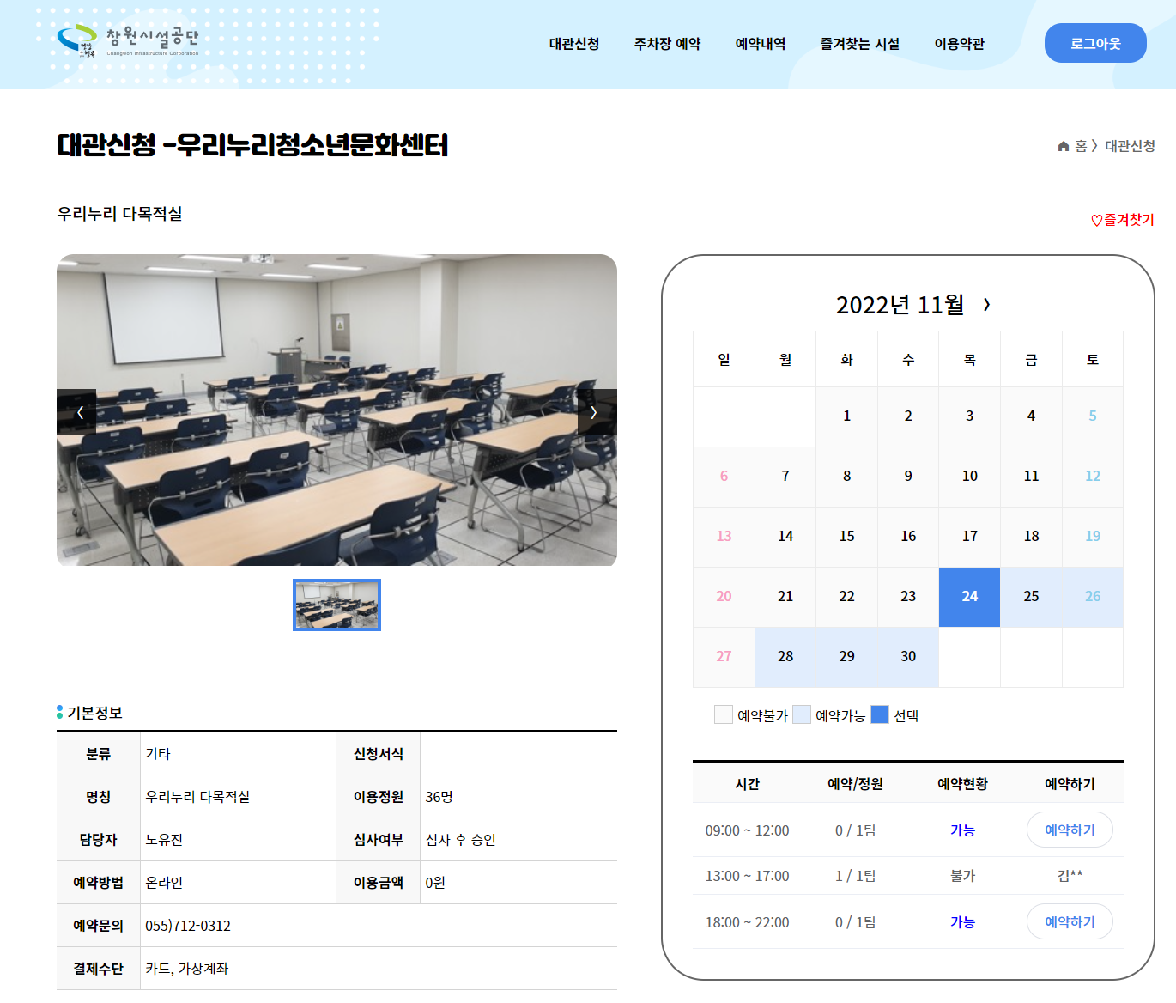This screenshot has height=1003, width=1176.
Task: Click 예약하기 for the 18:00~22:00 slot
Action: click(x=1070, y=921)
